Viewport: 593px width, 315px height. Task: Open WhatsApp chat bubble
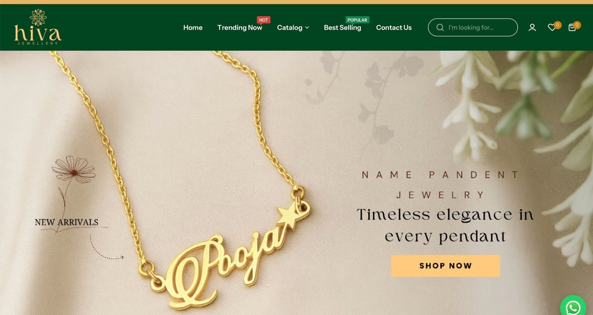pyautogui.click(x=573, y=306)
